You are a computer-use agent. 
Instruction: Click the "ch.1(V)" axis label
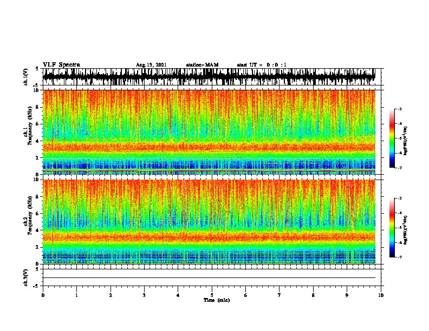(25, 77)
